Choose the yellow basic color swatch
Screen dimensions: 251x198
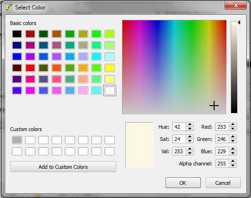[110, 68]
